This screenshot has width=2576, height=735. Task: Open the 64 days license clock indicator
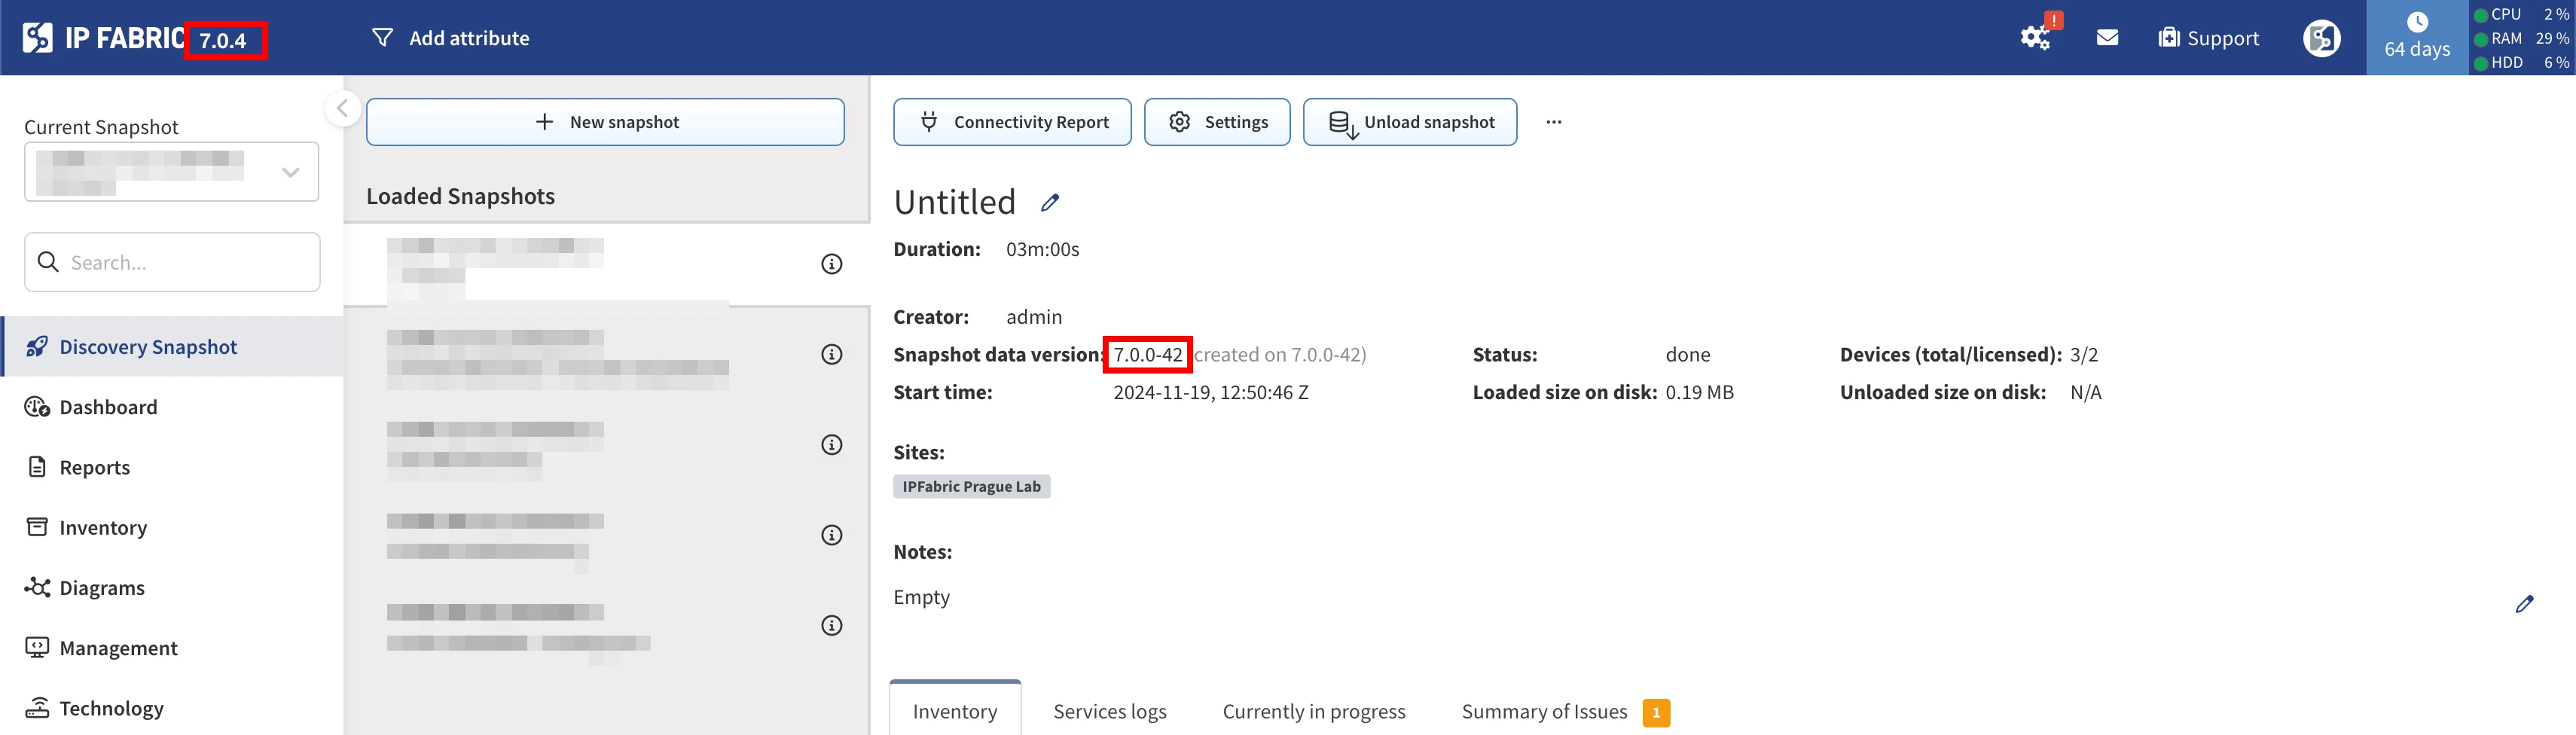tap(2416, 37)
